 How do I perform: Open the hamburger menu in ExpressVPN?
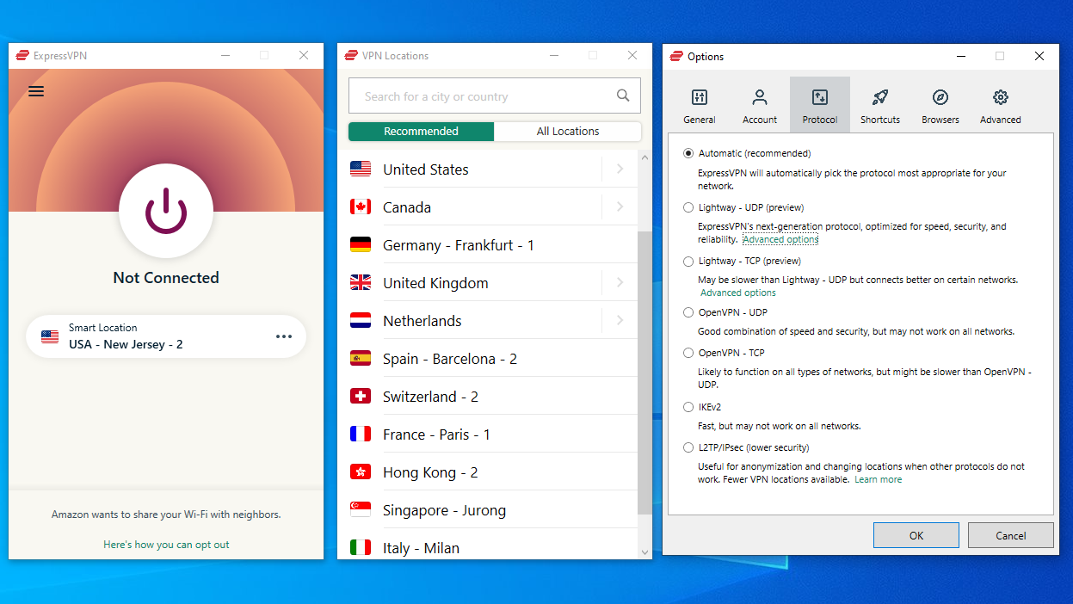[36, 91]
